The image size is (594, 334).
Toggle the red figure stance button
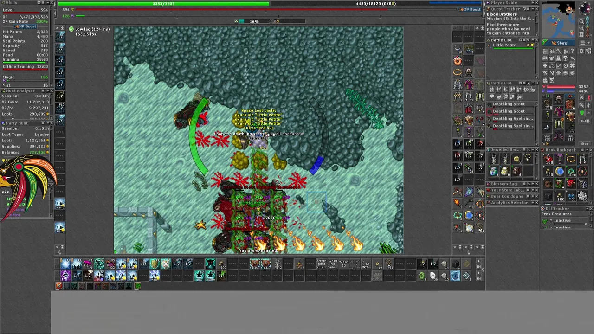click(588, 97)
